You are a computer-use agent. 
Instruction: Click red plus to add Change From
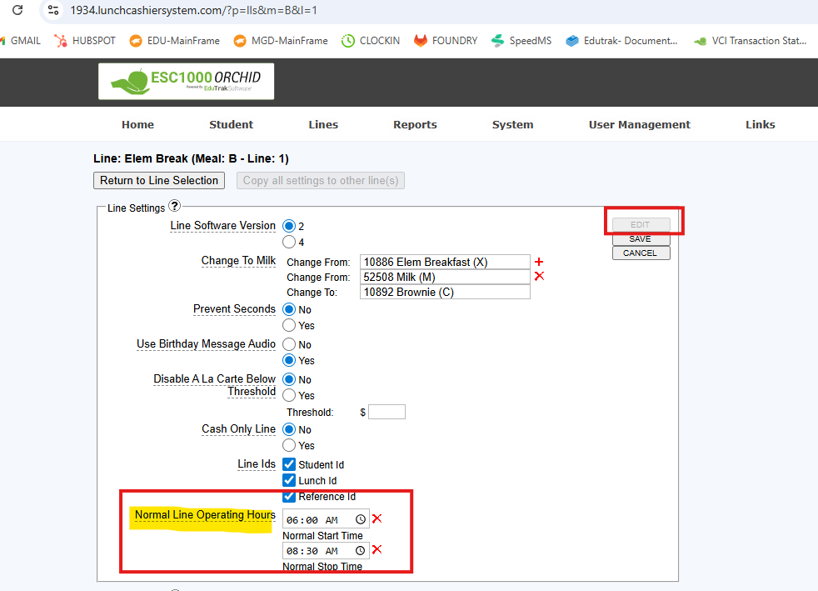tap(539, 262)
